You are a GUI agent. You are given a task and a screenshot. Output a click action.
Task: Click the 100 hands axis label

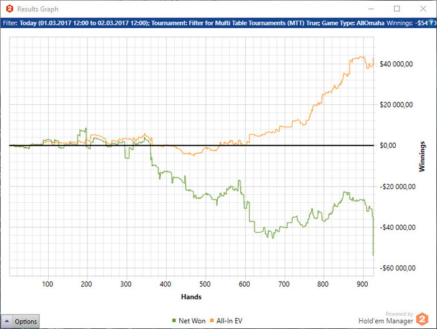tap(47, 284)
